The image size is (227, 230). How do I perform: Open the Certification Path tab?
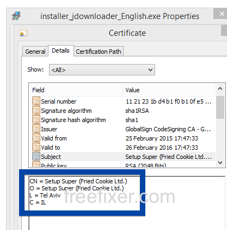pos(99,52)
